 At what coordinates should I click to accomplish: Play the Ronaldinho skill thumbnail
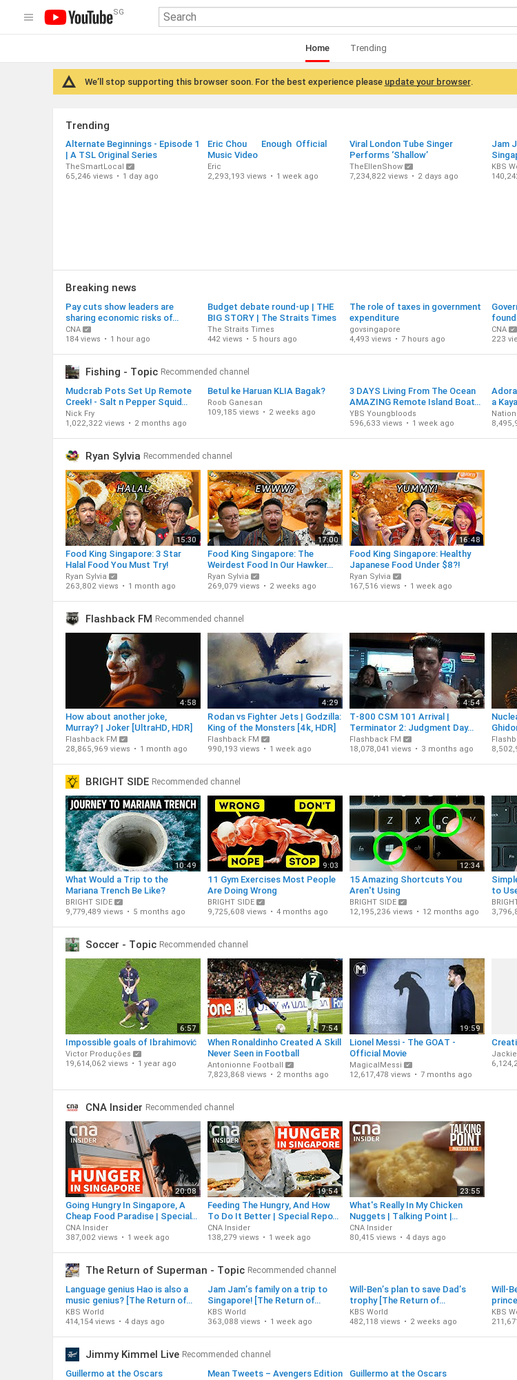tap(275, 996)
